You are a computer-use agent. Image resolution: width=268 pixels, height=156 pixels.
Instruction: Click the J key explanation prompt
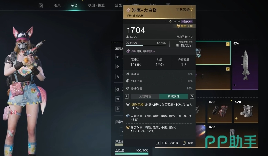pos(167,143)
